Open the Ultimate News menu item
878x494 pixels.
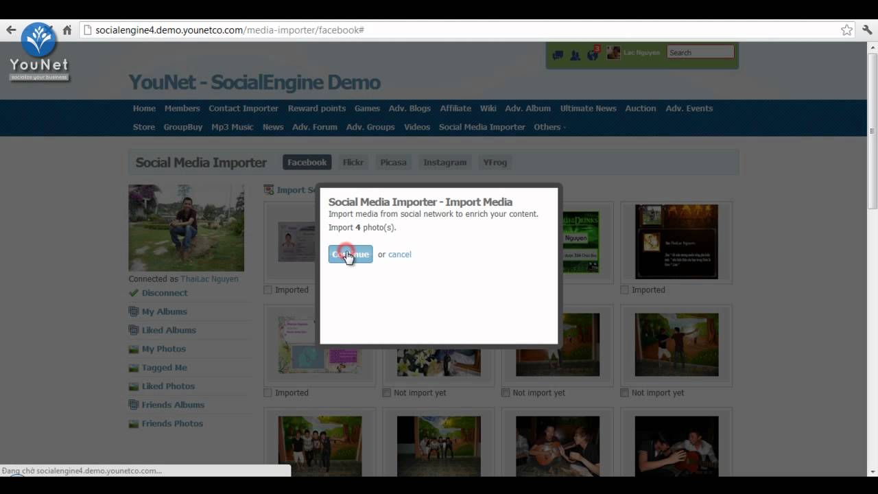[x=588, y=108]
